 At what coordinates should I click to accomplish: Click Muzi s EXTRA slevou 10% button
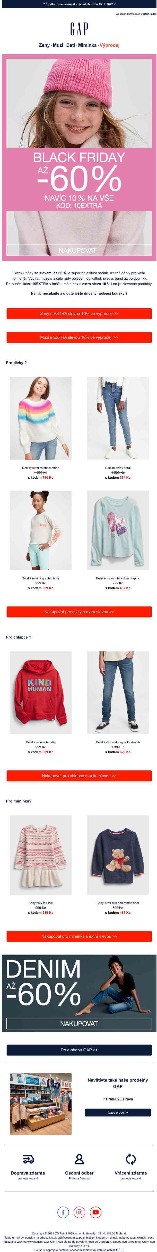click(x=79, y=337)
